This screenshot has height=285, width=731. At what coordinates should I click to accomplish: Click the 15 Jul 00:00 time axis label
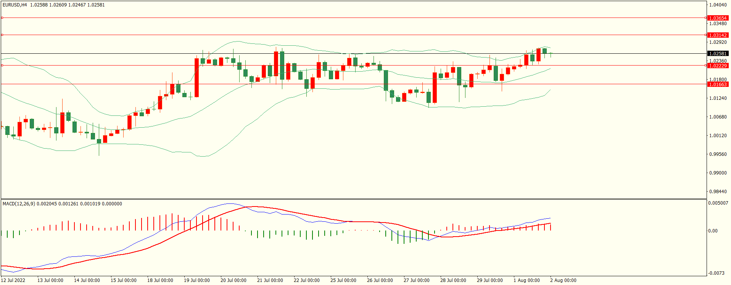click(x=124, y=280)
